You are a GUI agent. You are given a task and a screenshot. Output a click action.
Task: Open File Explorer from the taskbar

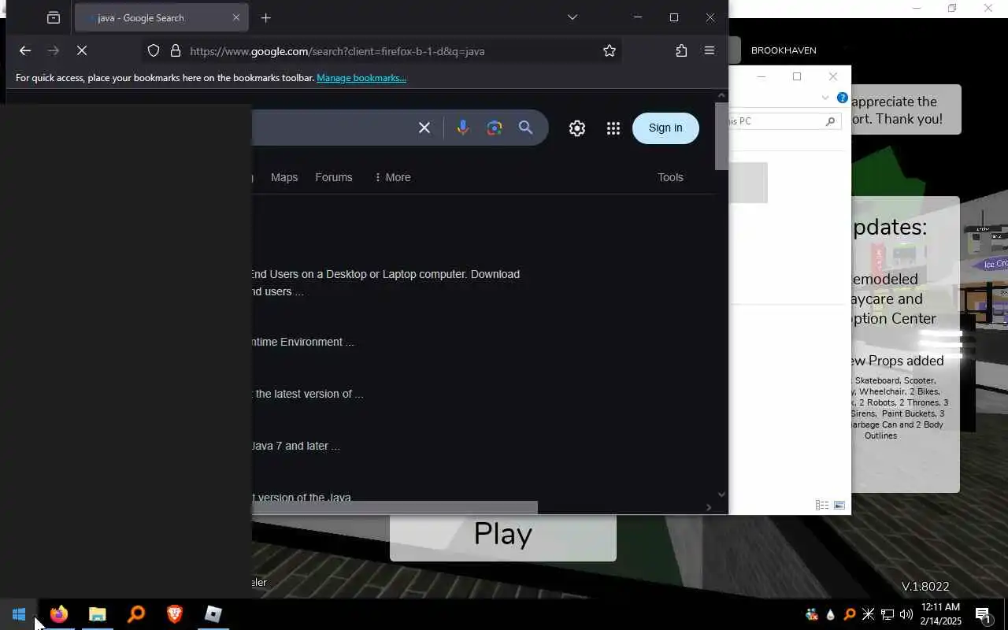(98, 614)
